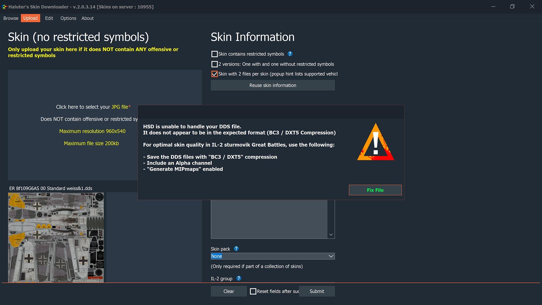Expand the Skin pack dropdown arrow
542x305 pixels.
[331, 256]
